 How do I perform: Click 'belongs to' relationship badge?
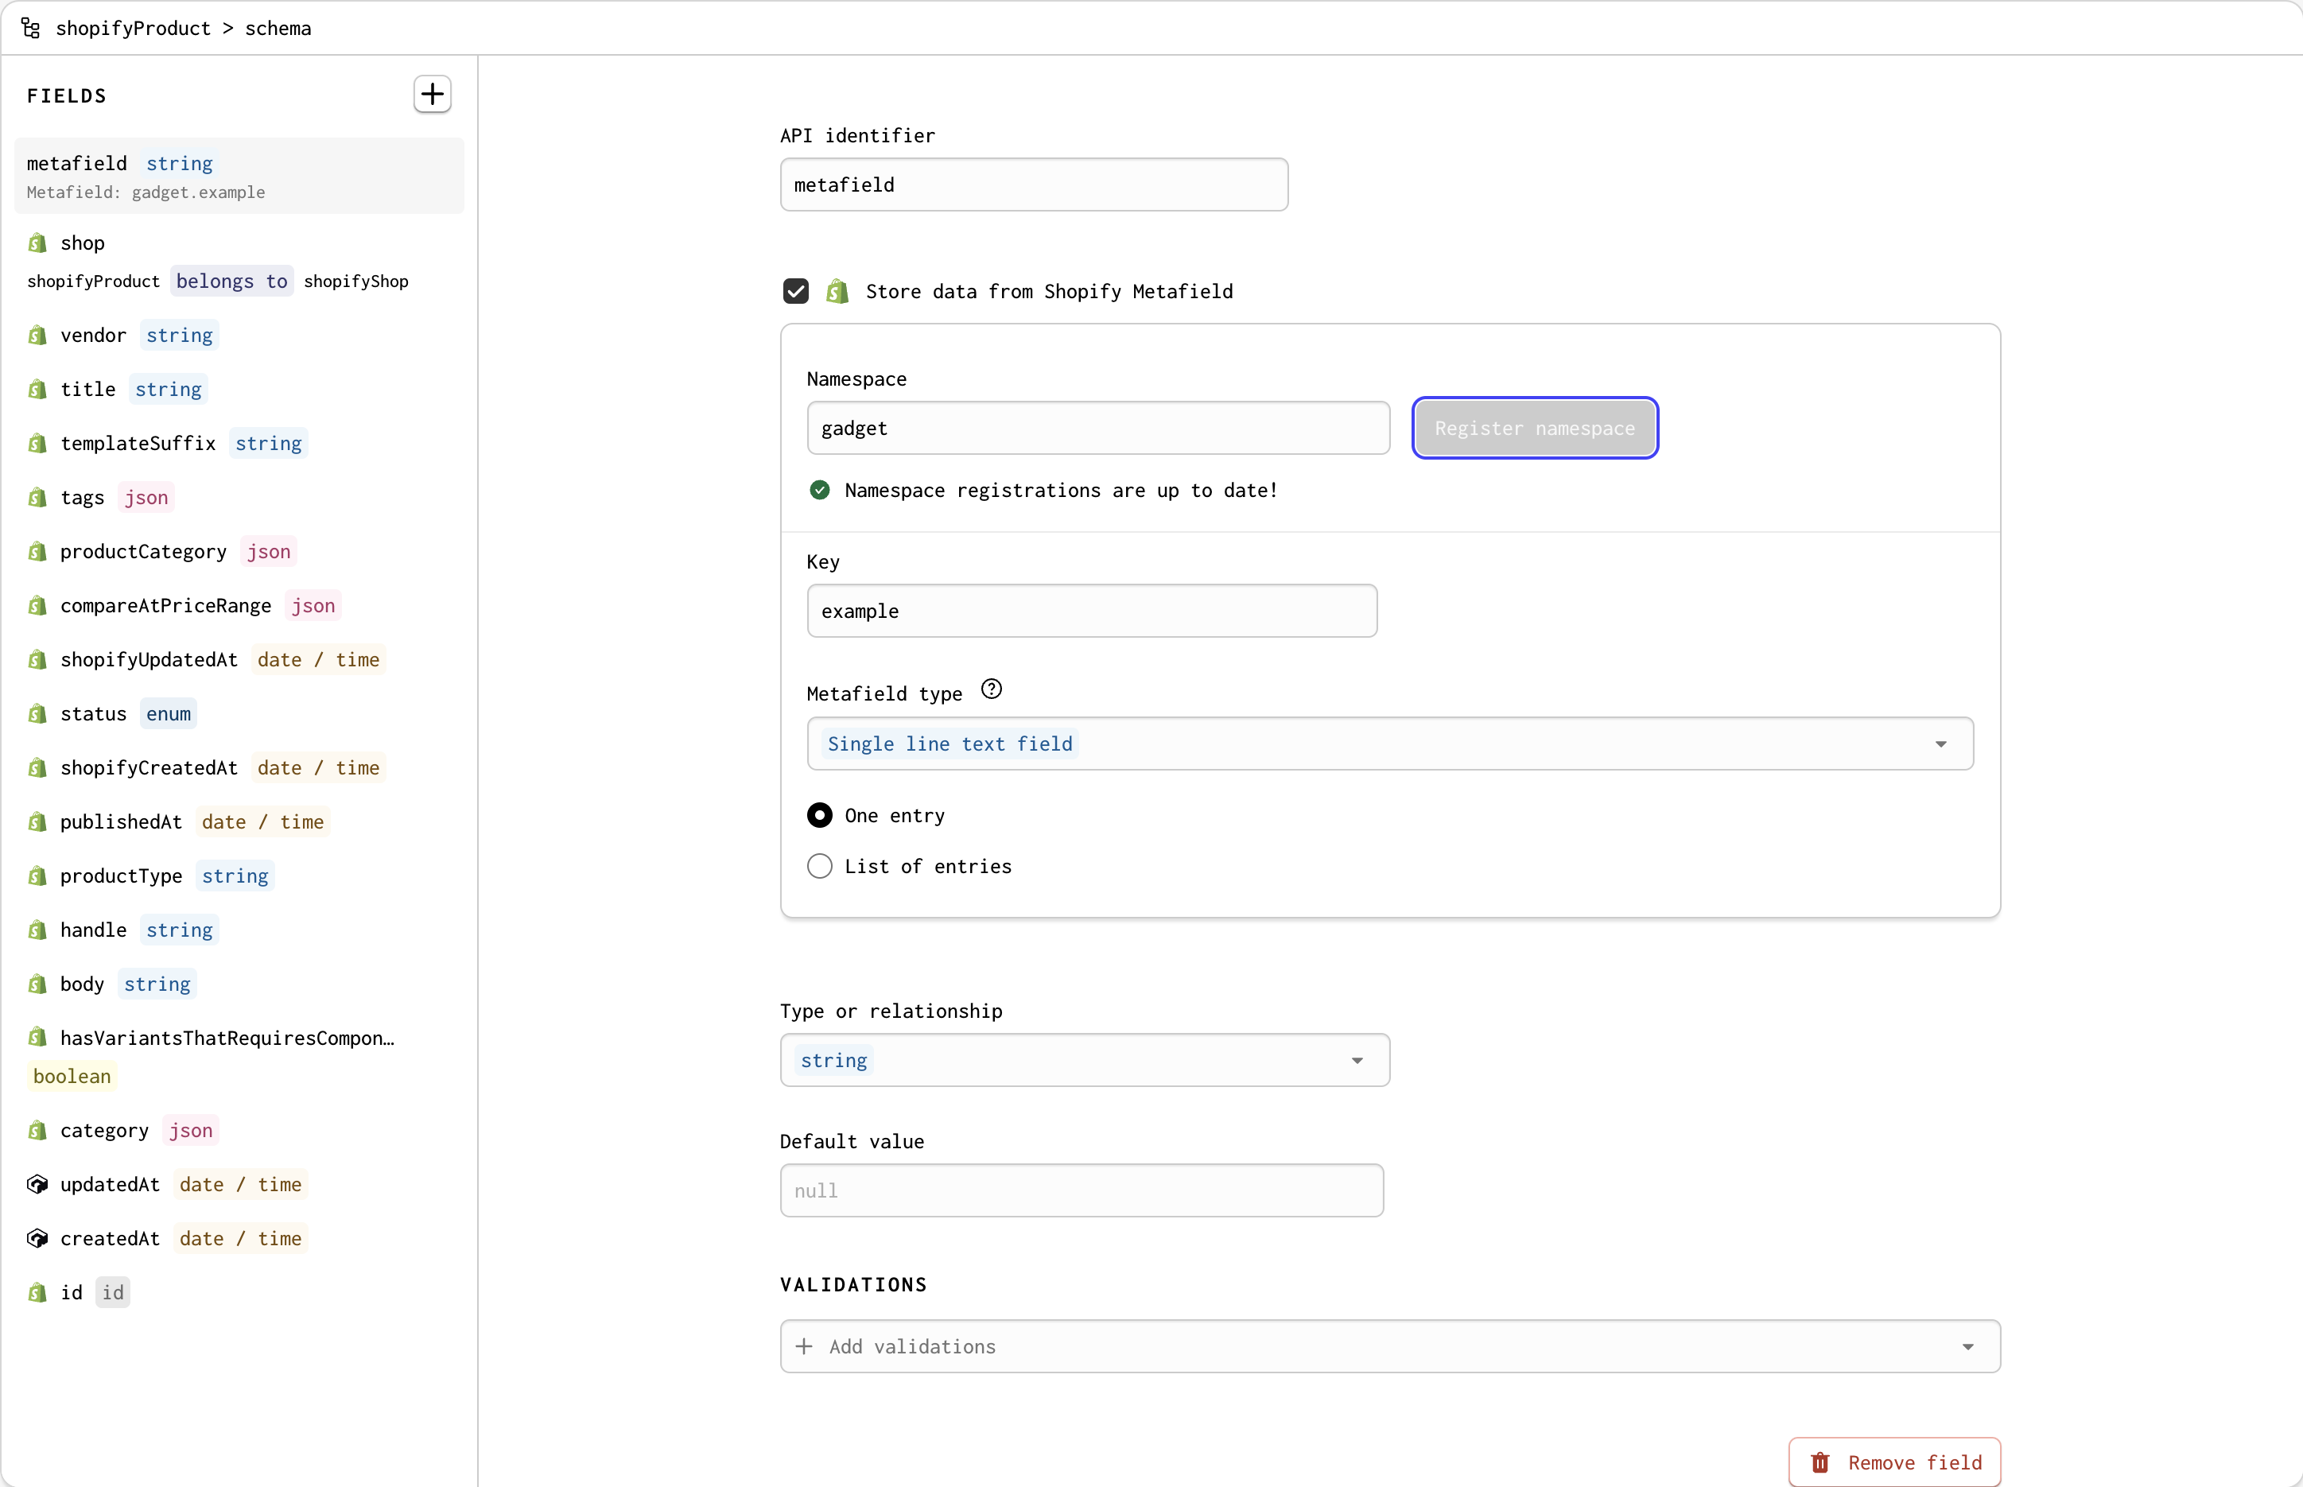click(x=231, y=281)
